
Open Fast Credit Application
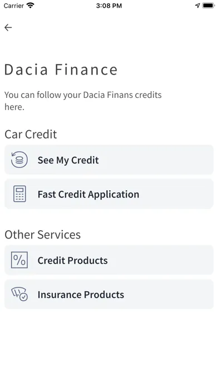tap(109, 194)
